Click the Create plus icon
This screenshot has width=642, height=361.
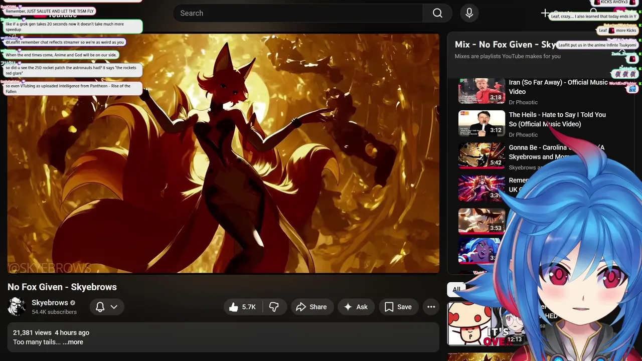click(x=545, y=13)
